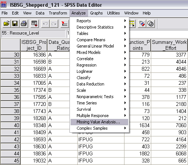Expand the Compare Means submenu
The height and width of the screenshot is (165, 188).
point(99,40)
